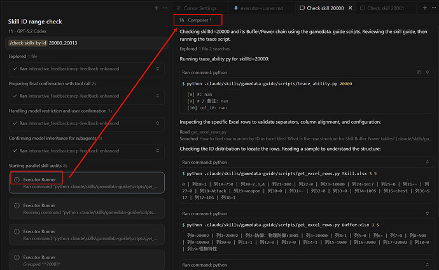The width and height of the screenshot is (439, 270).
Task: Click the 'Starting parallel skill audits 8s' status line
Action: pos(38,166)
